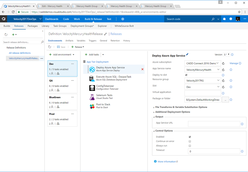Select the ConfigTokenizer task icon
This screenshot has height=172, width=248.
click(x=92, y=88)
